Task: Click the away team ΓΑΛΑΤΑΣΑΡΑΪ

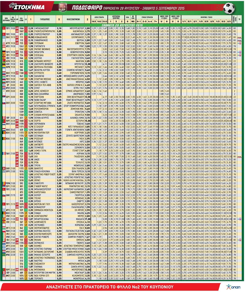Action: tap(78, 207)
